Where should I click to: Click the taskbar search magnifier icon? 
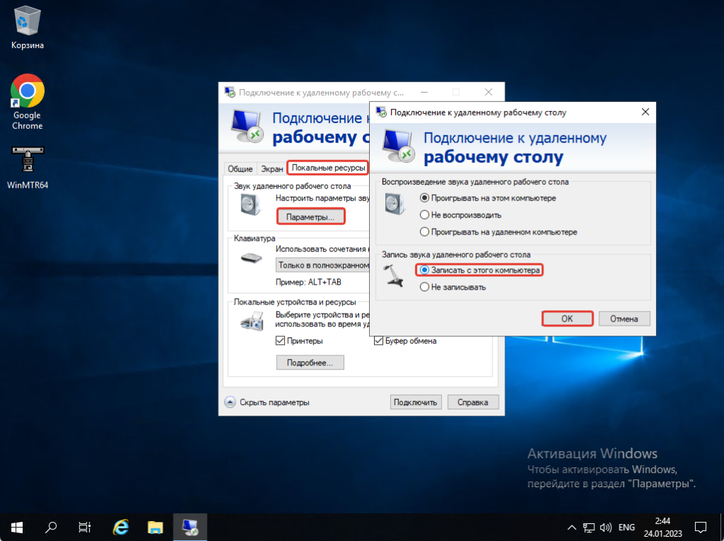coord(52,527)
